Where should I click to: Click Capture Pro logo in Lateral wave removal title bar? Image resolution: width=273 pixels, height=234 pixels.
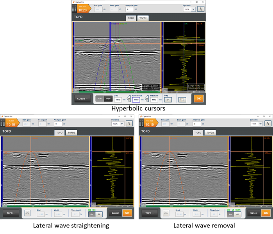point(141,116)
